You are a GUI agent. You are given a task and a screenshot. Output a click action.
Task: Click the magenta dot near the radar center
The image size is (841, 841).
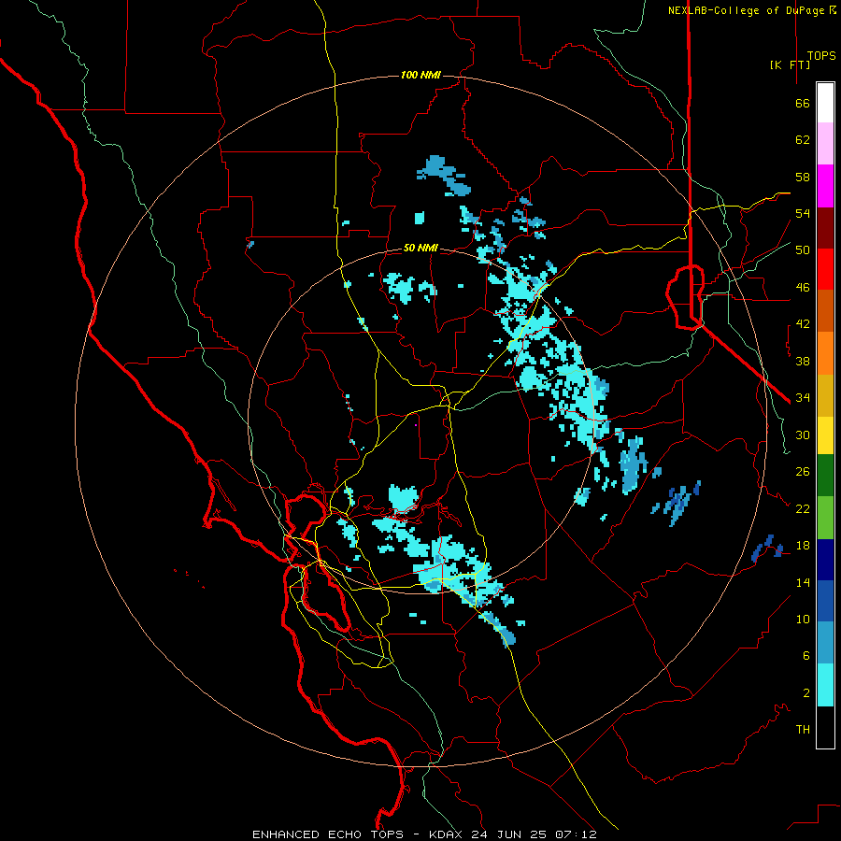416,425
